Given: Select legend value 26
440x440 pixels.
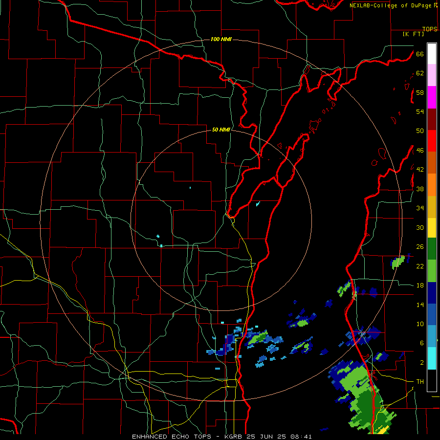Looking at the screenshot, I should click(420, 247).
